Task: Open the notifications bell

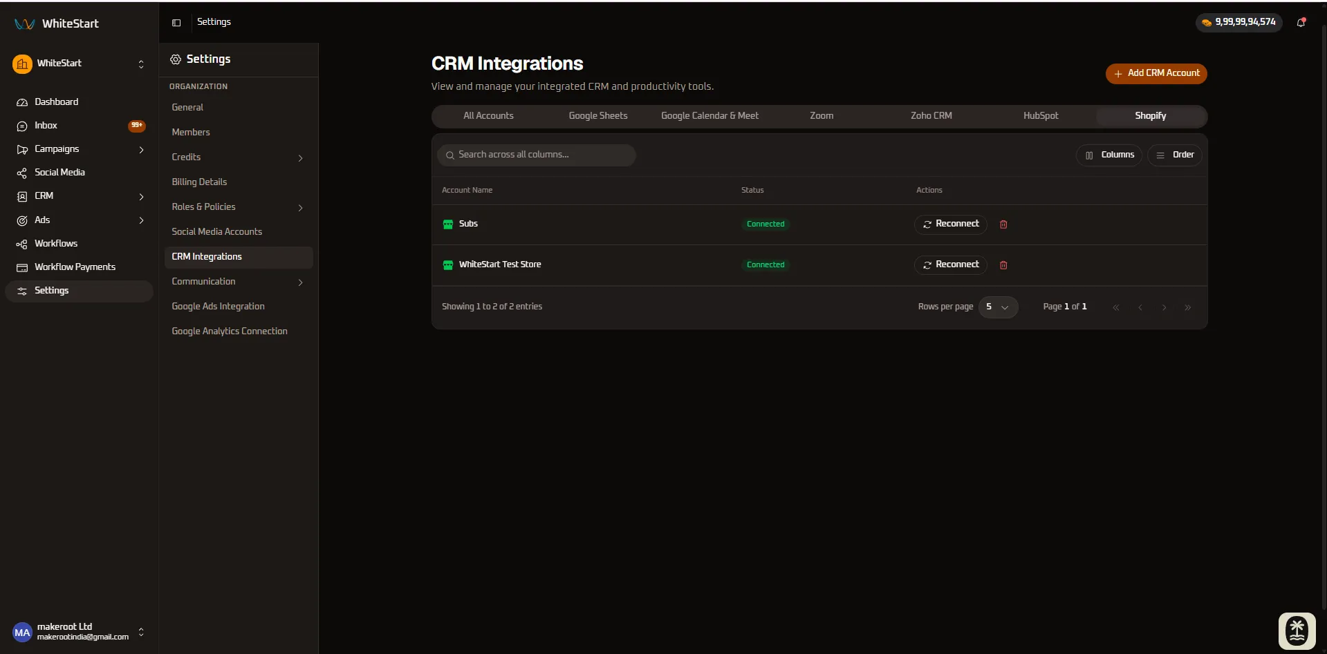Action: click(x=1301, y=22)
